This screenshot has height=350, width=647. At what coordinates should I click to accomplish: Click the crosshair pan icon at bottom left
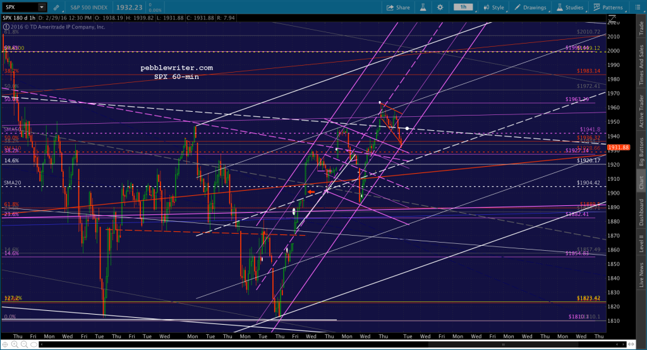pos(5,344)
